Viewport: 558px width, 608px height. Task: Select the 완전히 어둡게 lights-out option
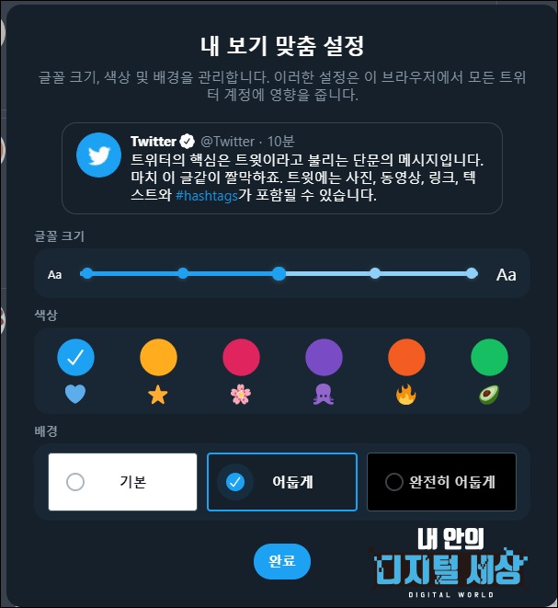pos(442,482)
